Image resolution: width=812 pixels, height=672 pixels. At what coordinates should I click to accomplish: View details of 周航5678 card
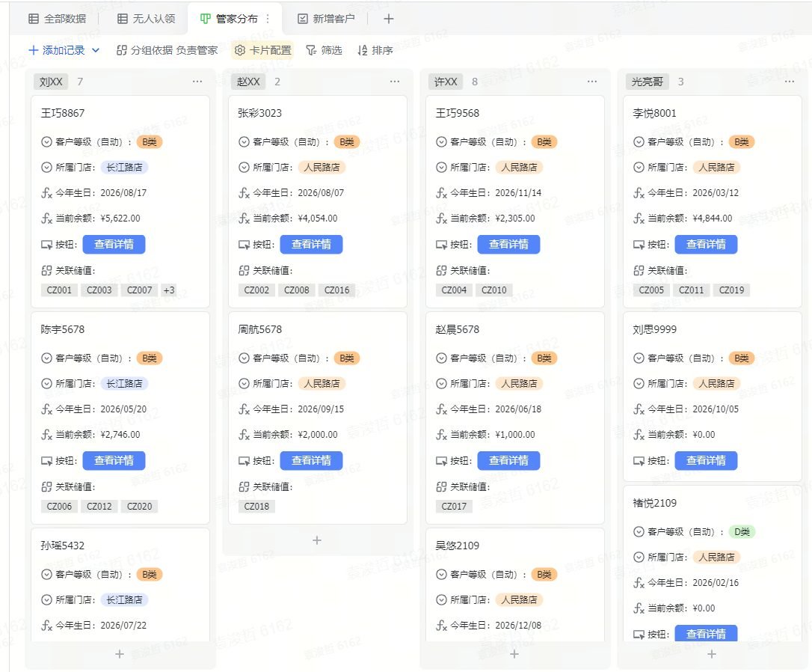point(311,460)
